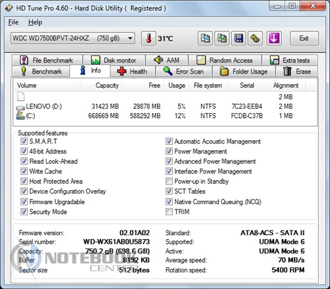Select the 31423 MB capacity cell
The width and height of the screenshot is (330, 289).
point(105,107)
